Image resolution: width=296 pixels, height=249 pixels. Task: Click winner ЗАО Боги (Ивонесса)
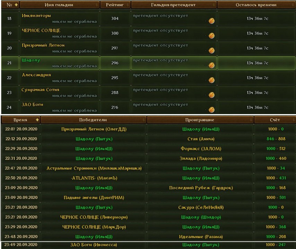coord(94,245)
